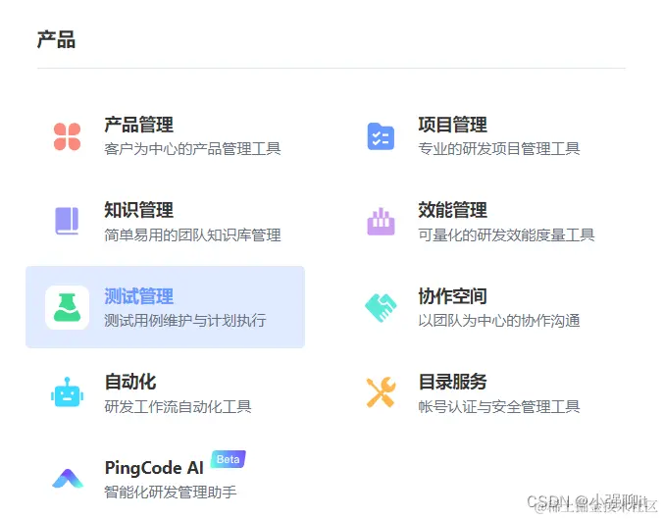Open the 项目管理 product link
This screenshot has width=663, height=519.
tap(452, 125)
